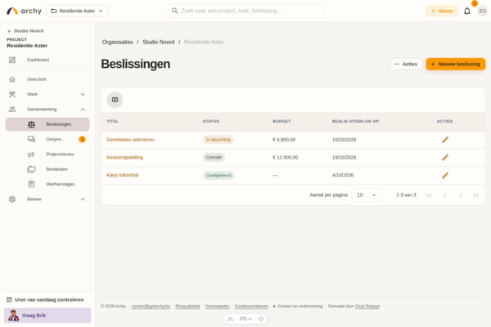The width and height of the screenshot is (491, 327).
Task: Sort by Beslis uiterlijk op column
Action: (355, 122)
